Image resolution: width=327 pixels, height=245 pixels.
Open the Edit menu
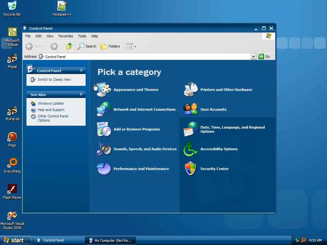pyautogui.click(x=38, y=36)
